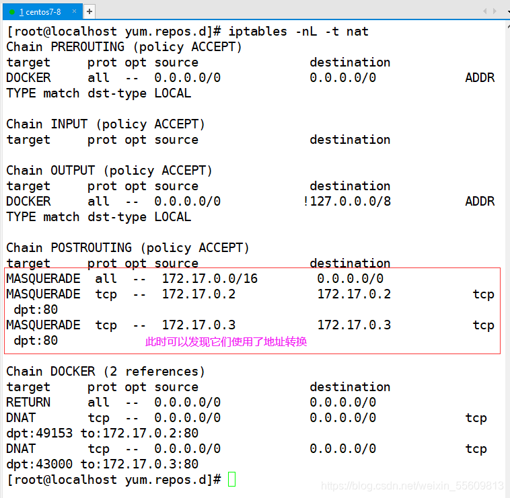Open a new session tab with plus button
This screenshot has width=510, height=498.
coord(89,12)
